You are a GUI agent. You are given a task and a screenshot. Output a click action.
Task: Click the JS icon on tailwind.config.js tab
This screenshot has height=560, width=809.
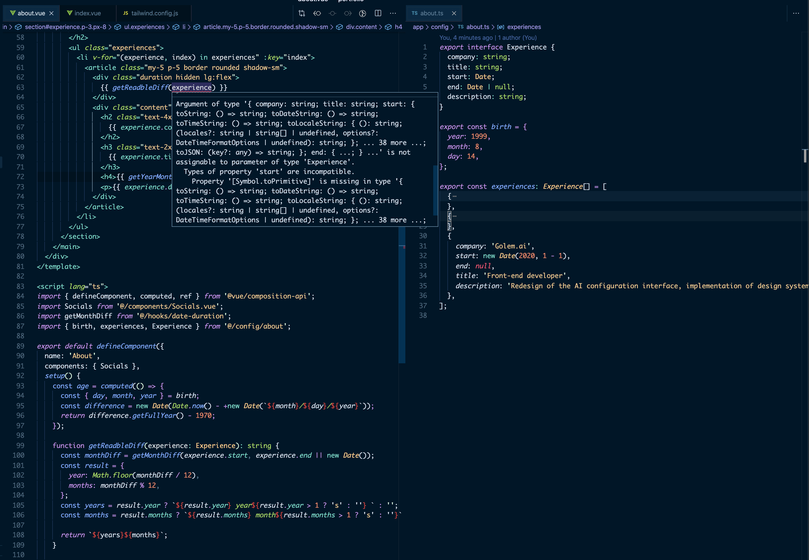tap(125, 13)
